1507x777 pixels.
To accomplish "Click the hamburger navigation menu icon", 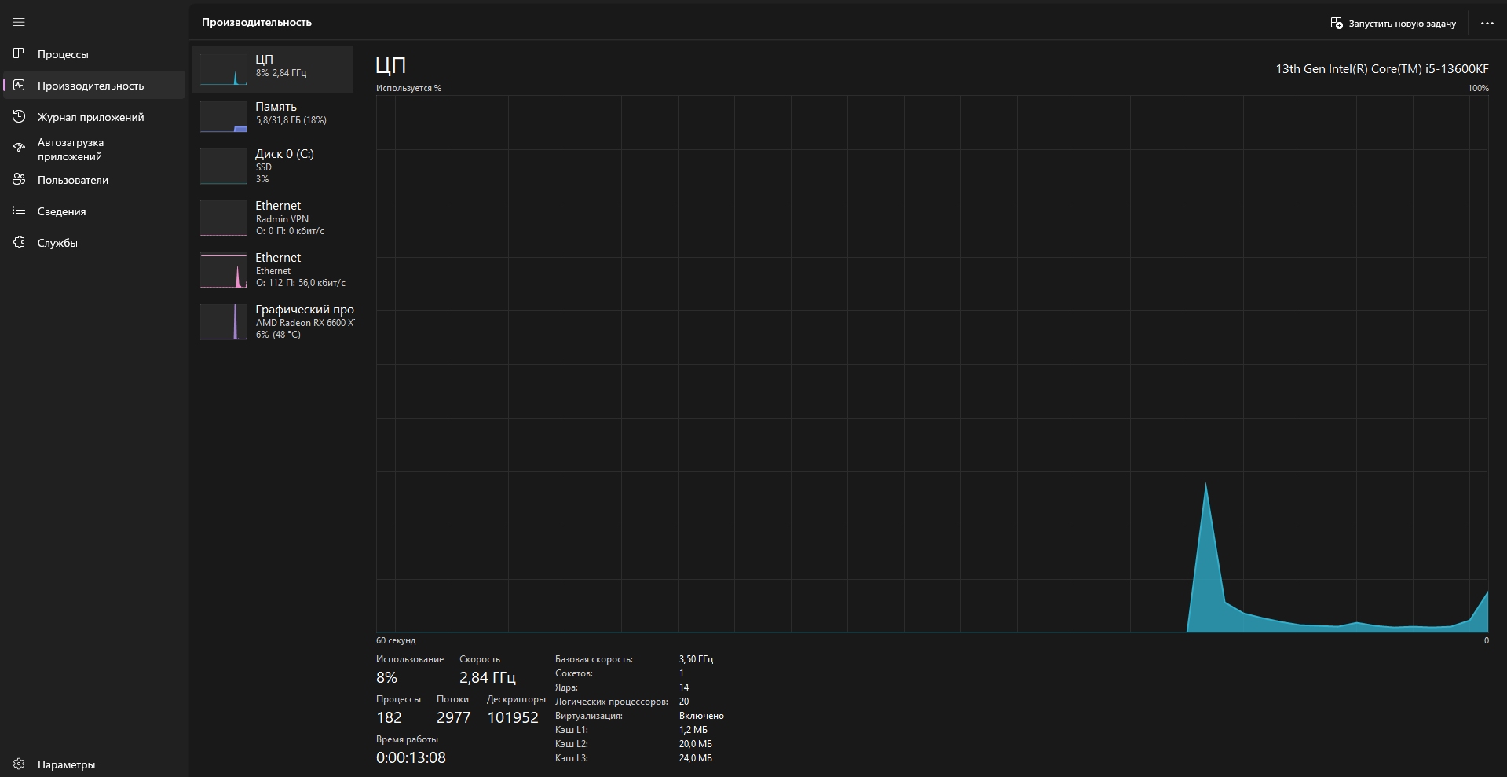I will coord(19,23).
